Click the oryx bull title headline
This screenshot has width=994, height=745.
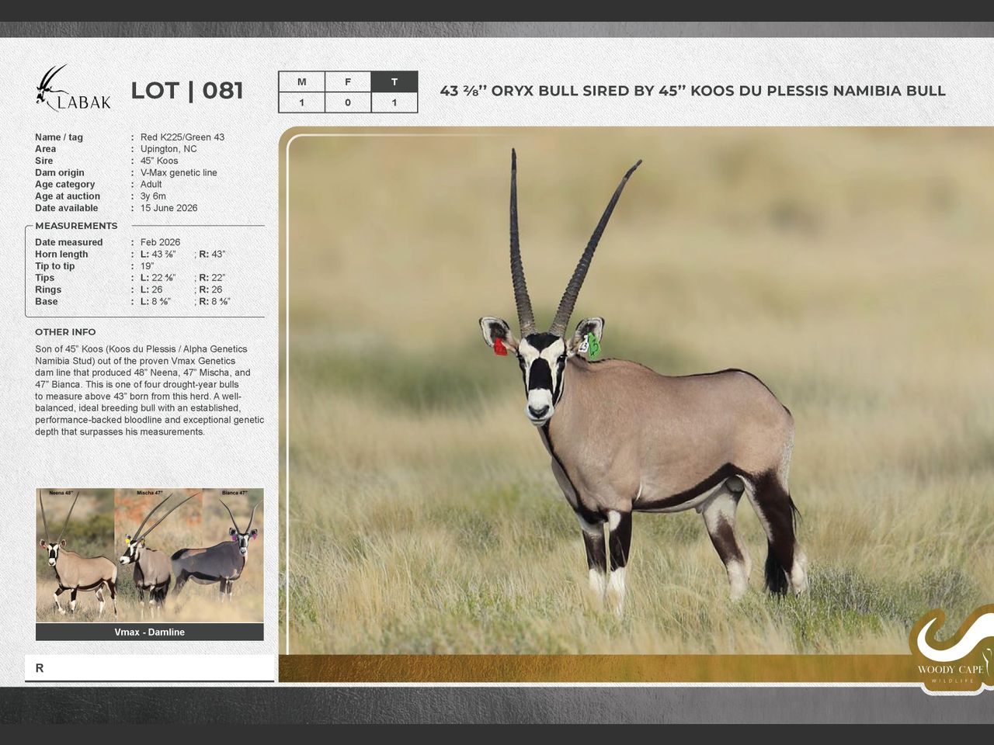692,91
